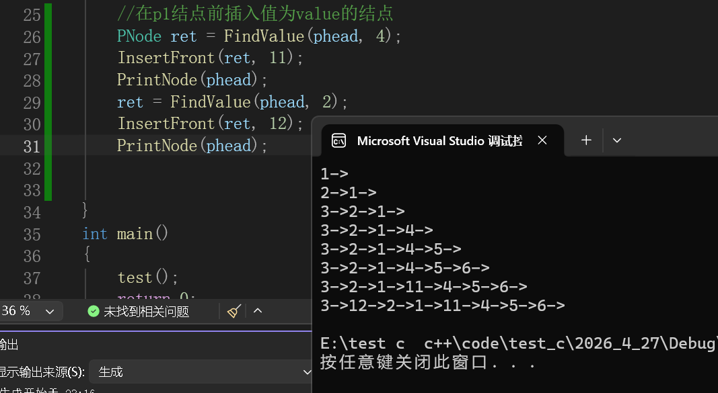Screen dimensions: 718x393
Task: Place the cursor on the int main() line
Action: [x=125, y=234]
